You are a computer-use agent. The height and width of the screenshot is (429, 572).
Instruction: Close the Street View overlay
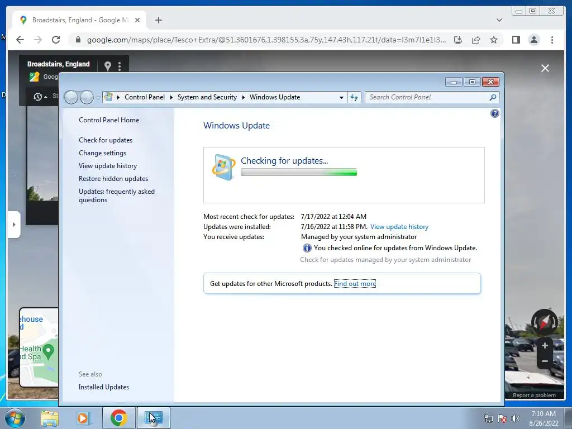(545, 68)
